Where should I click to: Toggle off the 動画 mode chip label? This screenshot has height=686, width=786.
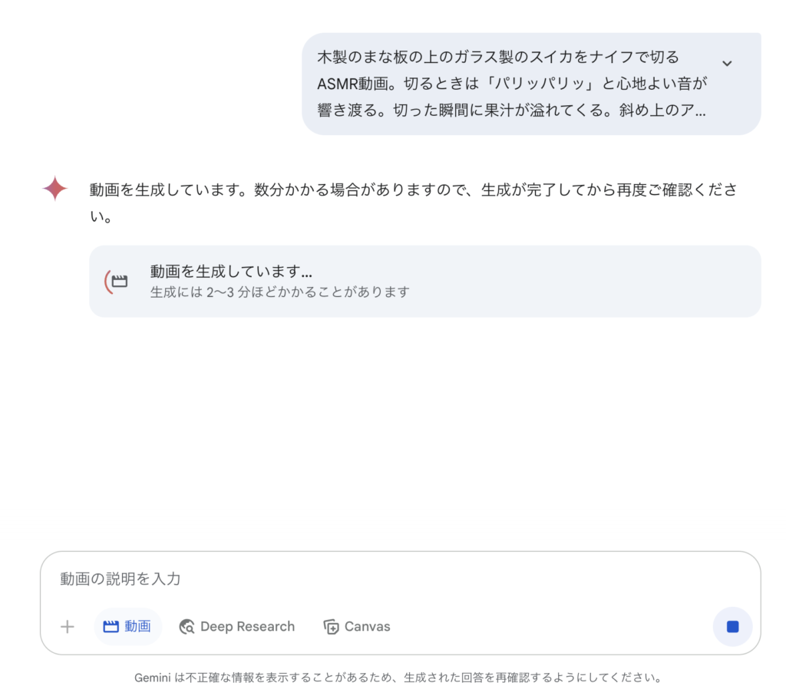(137, 626)
